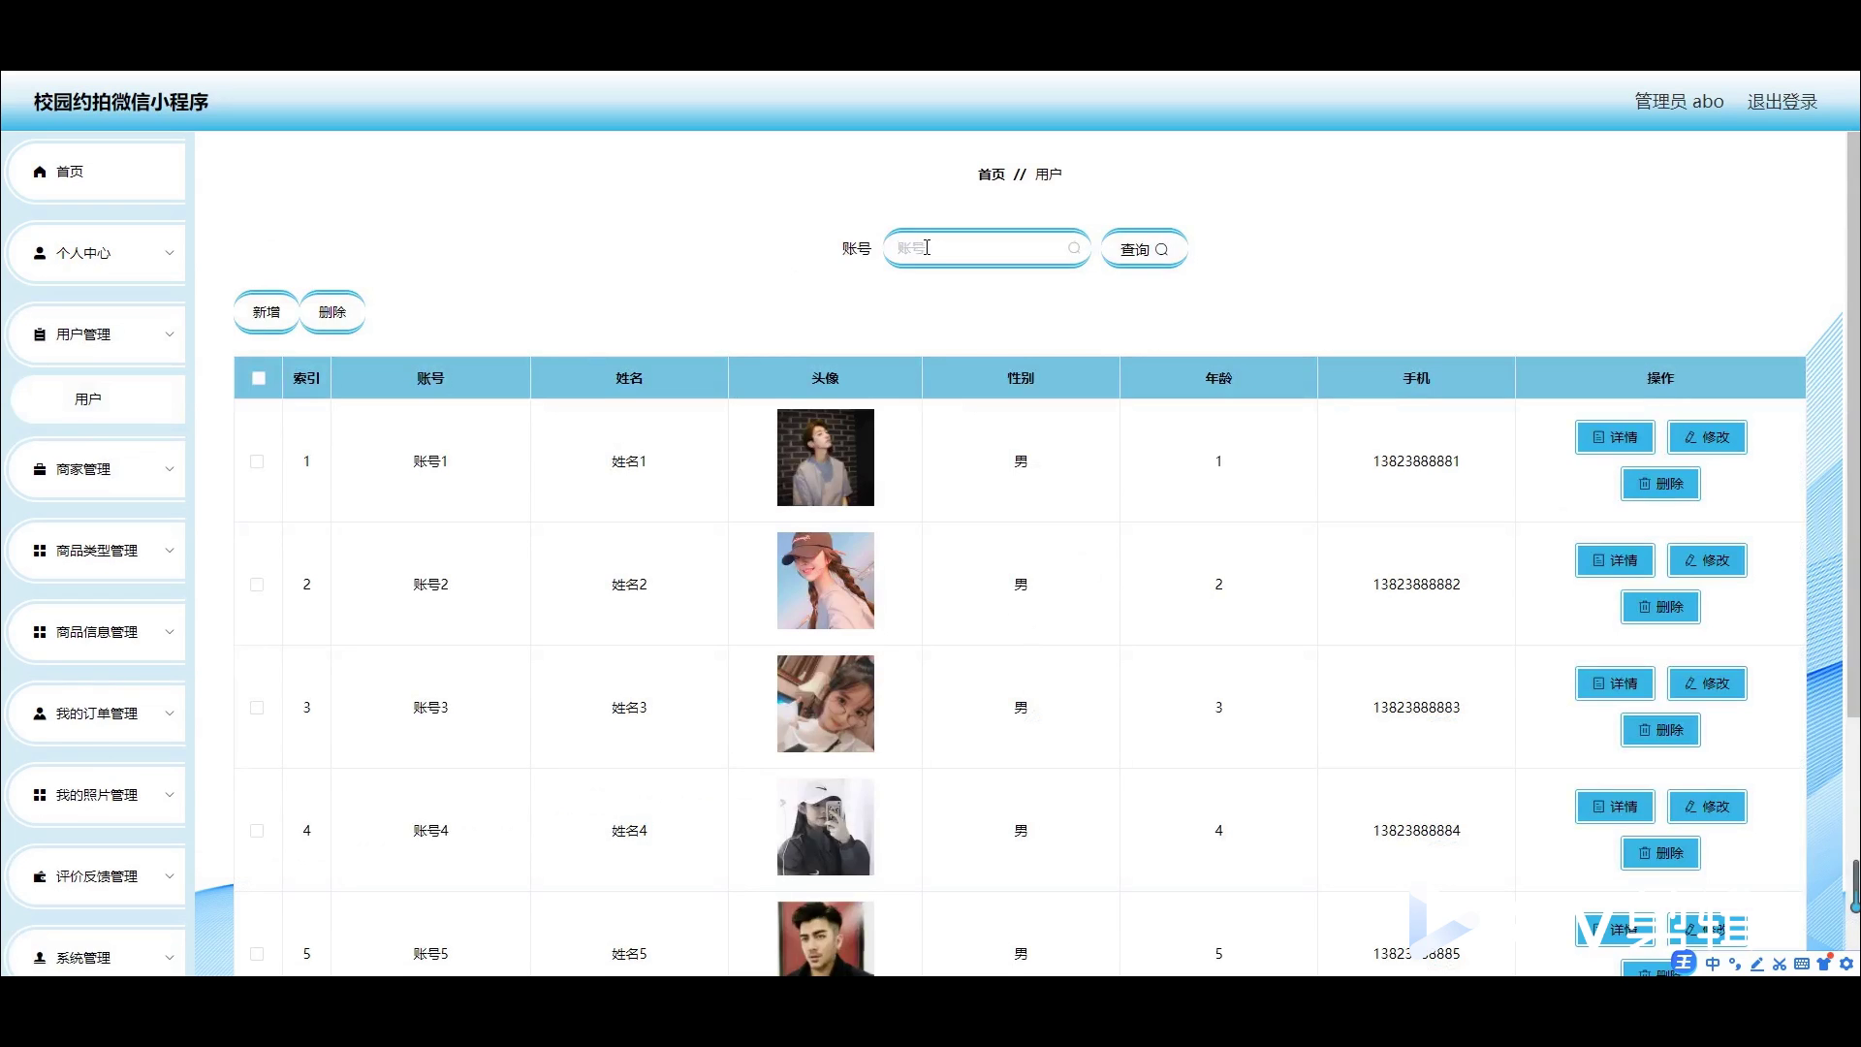
Task: Open avatar thumbnail of 姓名3
Action: 825,704
